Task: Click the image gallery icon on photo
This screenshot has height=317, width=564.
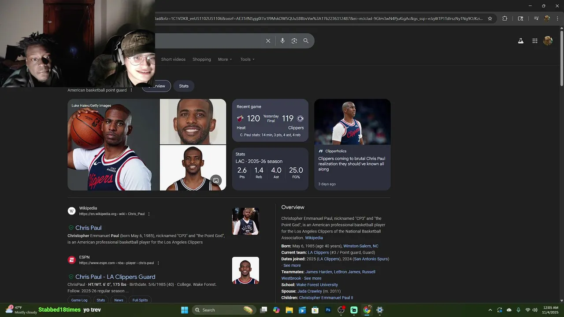Action: 216,181
